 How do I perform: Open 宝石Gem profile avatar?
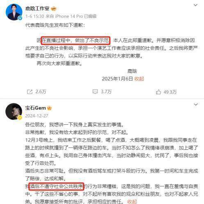[14, 111]
